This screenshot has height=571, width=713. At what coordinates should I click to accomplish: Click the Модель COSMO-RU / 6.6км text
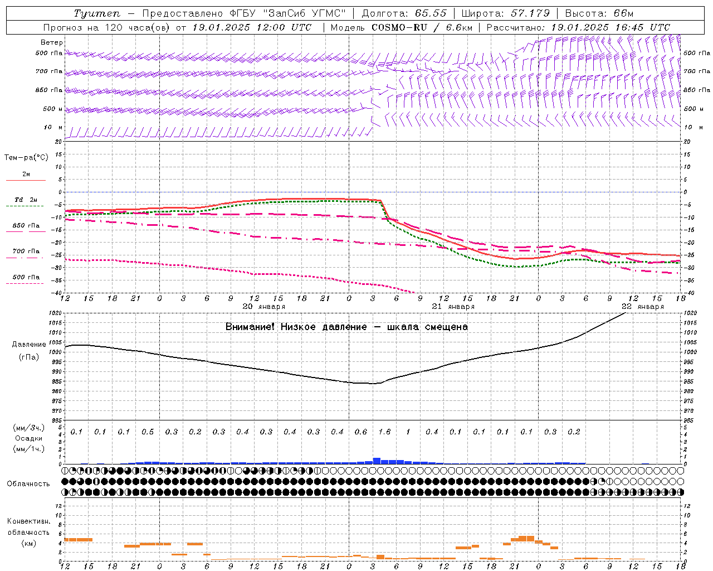402,27
